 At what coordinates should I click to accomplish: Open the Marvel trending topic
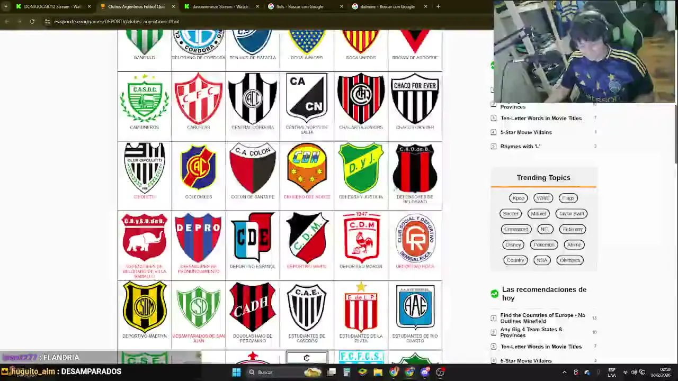click(x=538, y=214)
